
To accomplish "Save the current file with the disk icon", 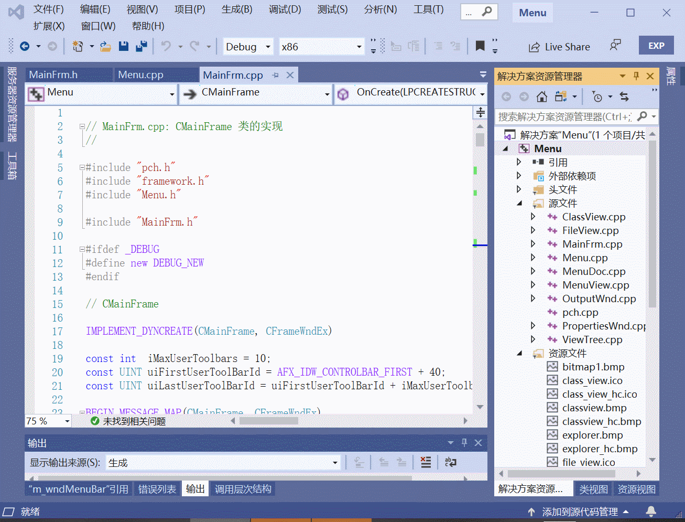I will point(124,47).
